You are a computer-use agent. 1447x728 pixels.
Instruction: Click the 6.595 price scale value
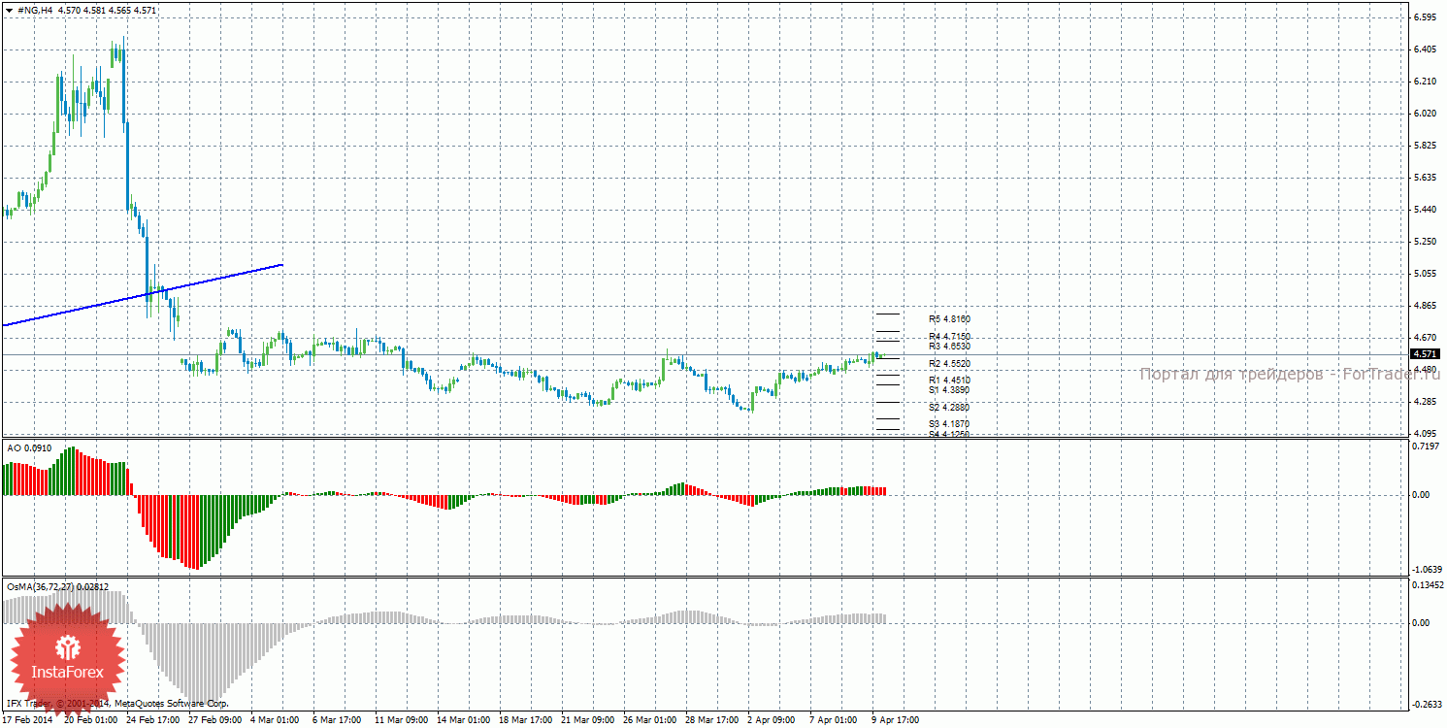click(1425, 17)
